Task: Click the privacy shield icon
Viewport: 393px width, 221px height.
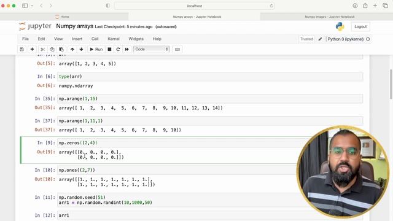Action: (x=108, y=6)
